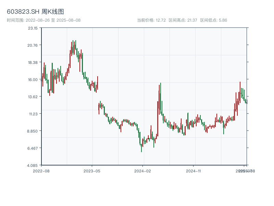274x206 pixels.
Task: Click the chart title 603823.SH 周K线图
Action: (35, 12)
